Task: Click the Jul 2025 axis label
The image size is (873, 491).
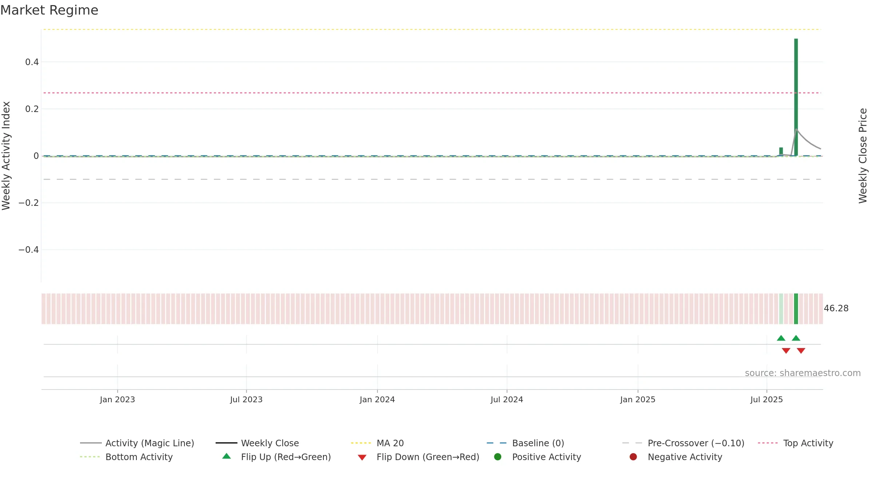Action: point(766,400)
